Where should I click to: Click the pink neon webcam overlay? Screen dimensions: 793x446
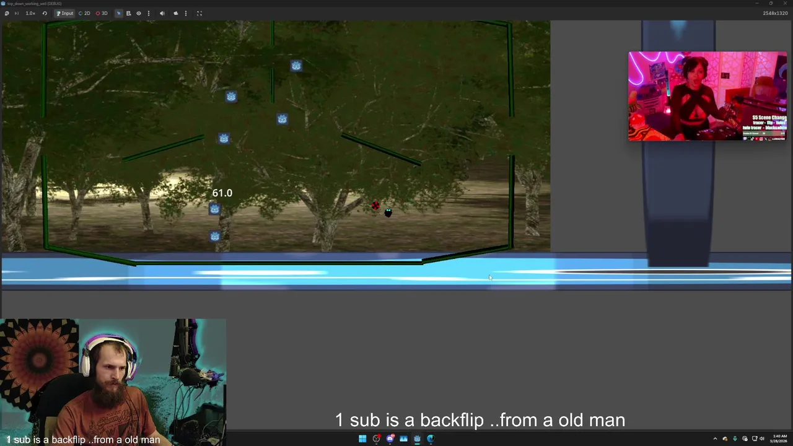(708, 96)
